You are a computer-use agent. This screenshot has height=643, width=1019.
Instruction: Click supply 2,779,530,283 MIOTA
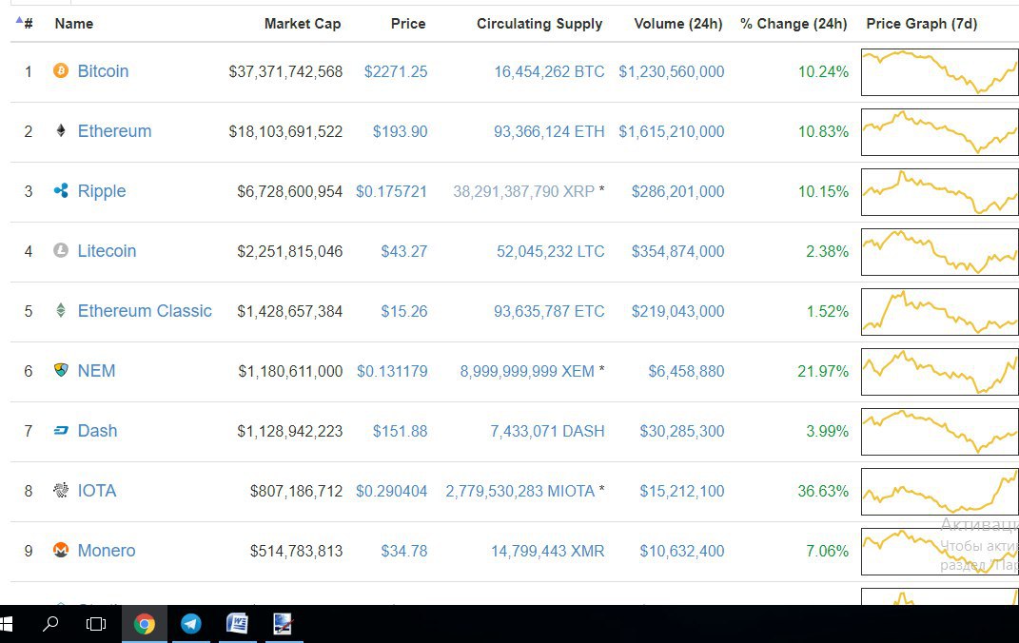(x=519, y=491)
